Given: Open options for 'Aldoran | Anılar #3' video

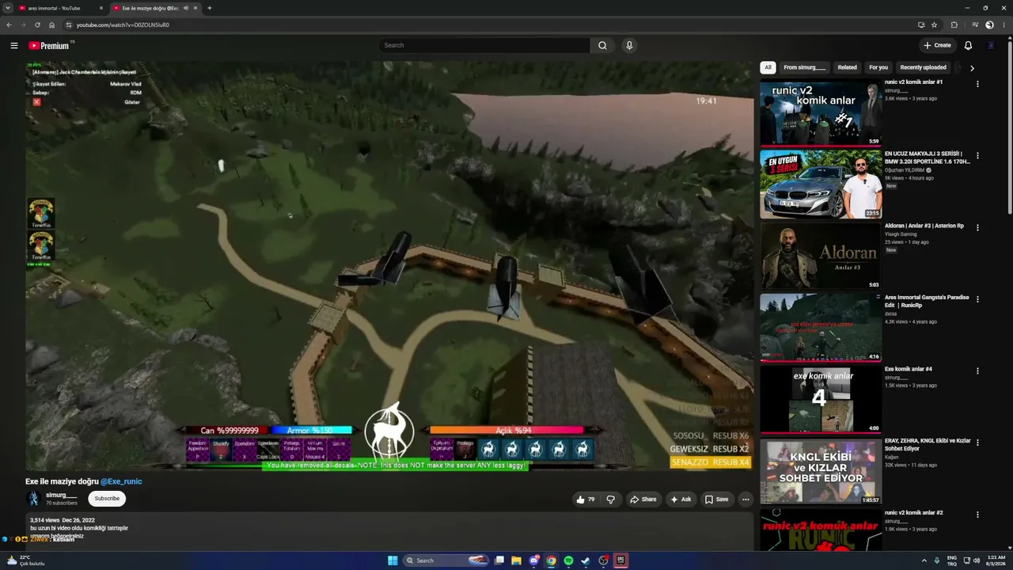Looking at the screenshot, I should pyautogui.click(x=977, y=228).
